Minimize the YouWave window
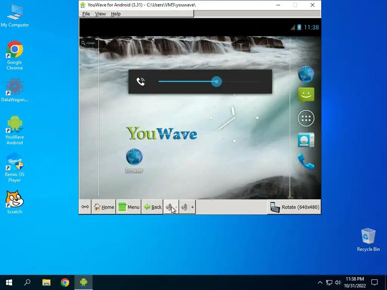The image size is (387, 290). coord(278,5)
